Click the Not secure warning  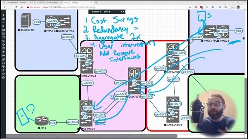33,7
